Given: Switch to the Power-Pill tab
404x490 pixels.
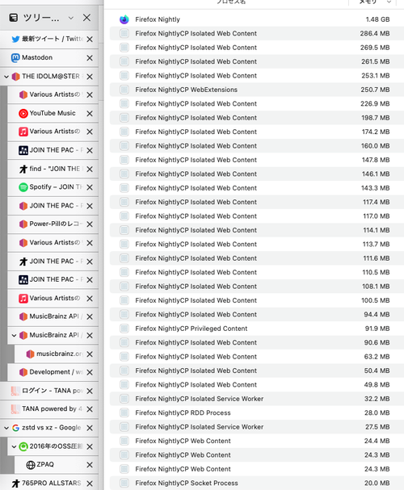Looking at the screenshot, I should point(53,224).
